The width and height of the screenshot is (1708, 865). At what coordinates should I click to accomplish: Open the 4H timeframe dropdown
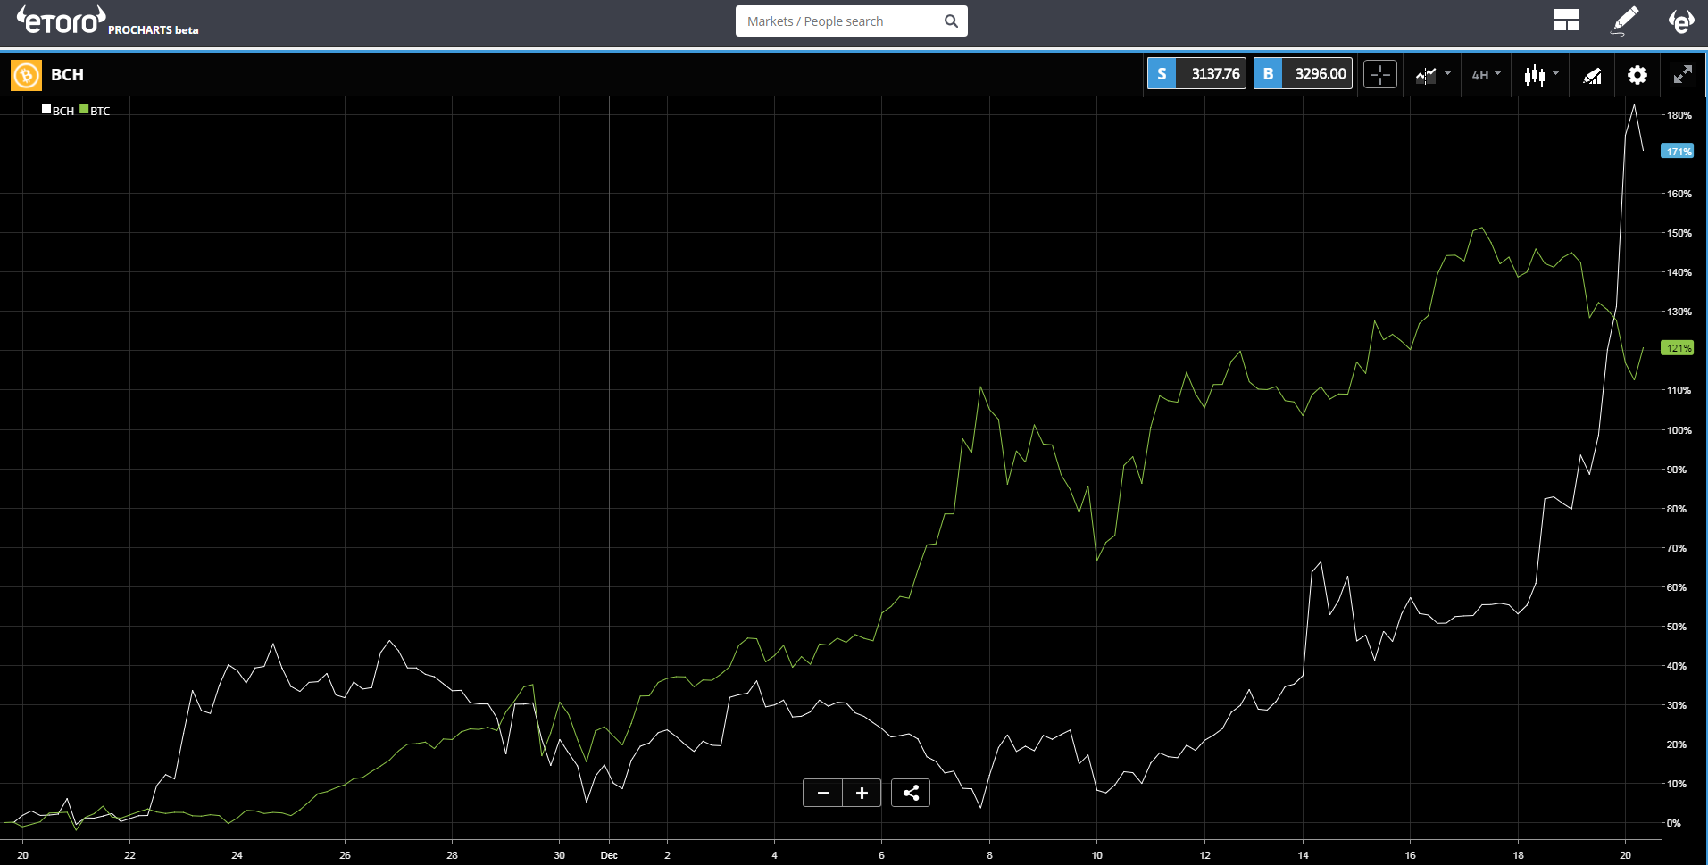(1487, 75)
